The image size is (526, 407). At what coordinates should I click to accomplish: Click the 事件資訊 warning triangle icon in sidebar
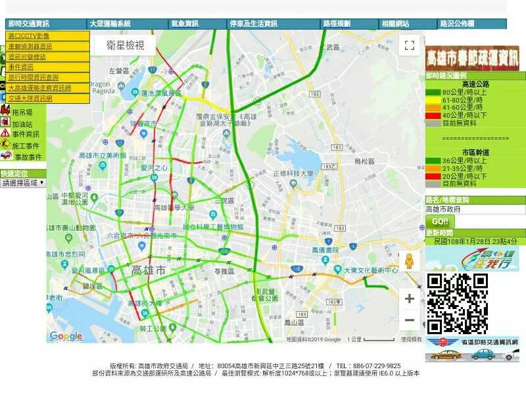(5, 133)
